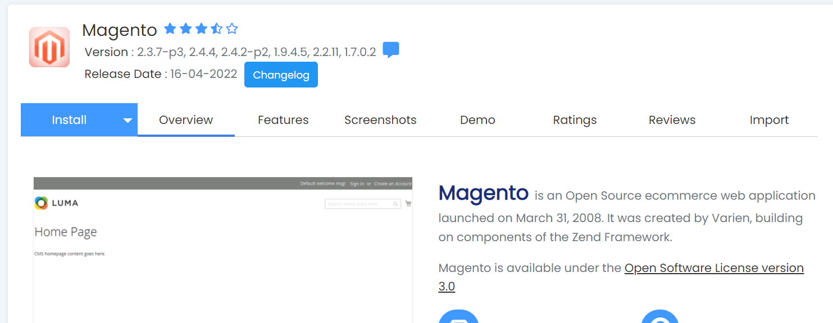Click the third rating star
This screenshot has width=833, height=323.
coord(201,29)
